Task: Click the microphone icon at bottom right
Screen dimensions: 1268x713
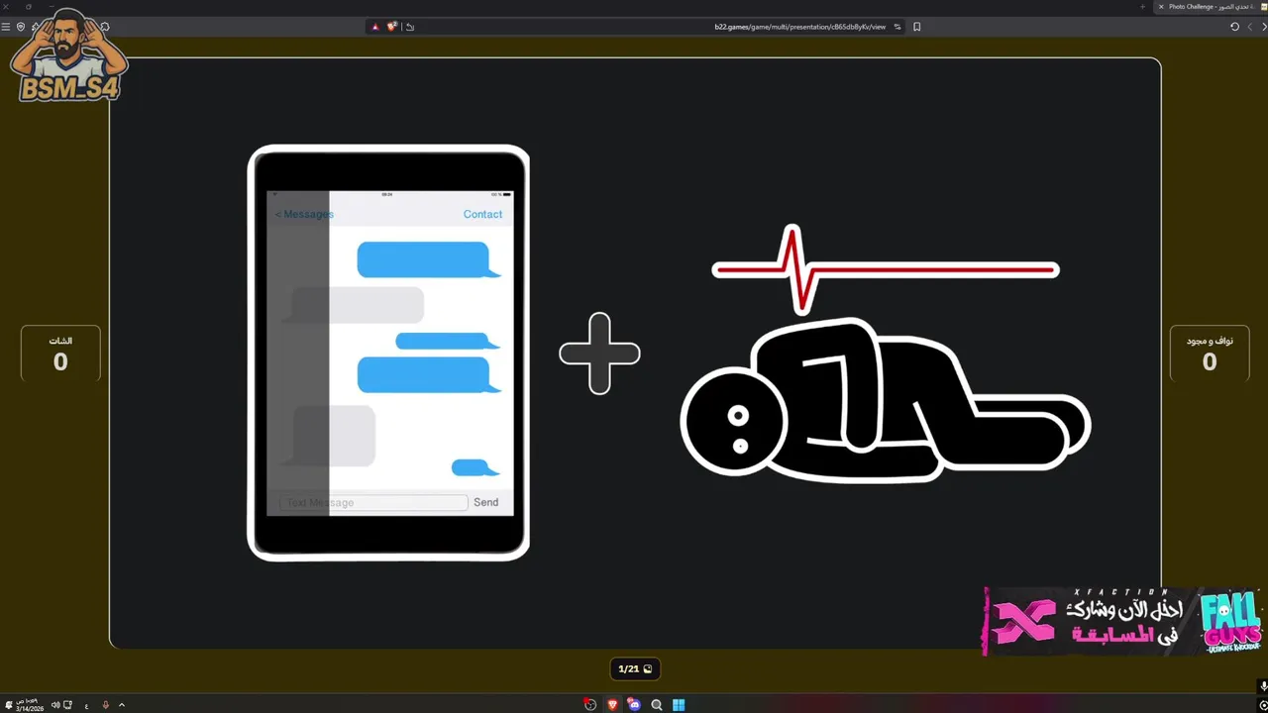Action: (1262, 686)
